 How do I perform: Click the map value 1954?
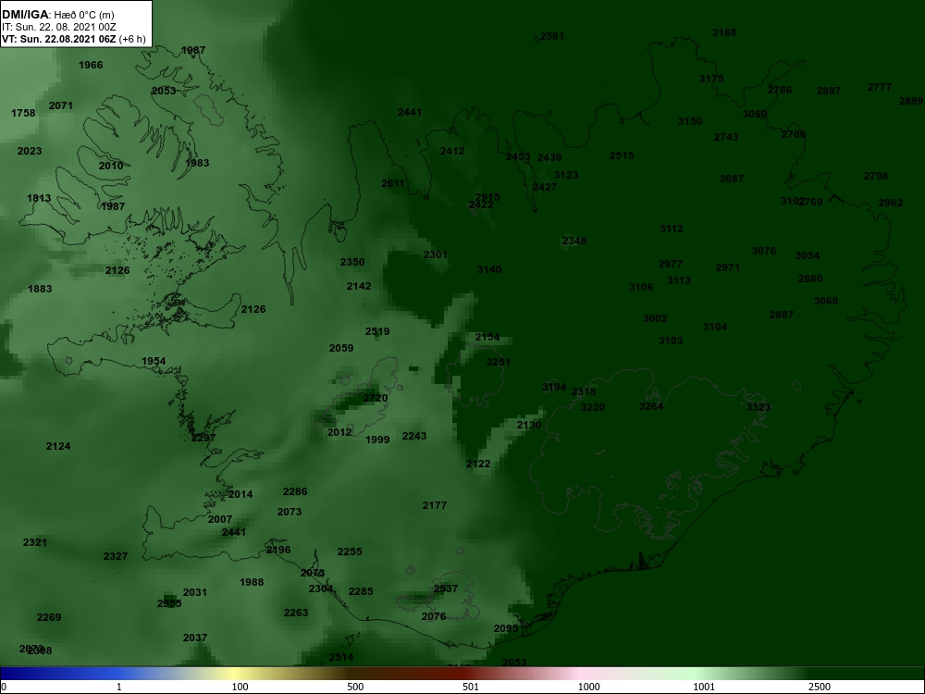point(154,361)
